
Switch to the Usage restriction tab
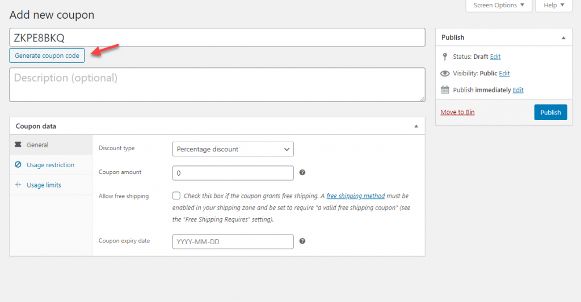point(50,165)
